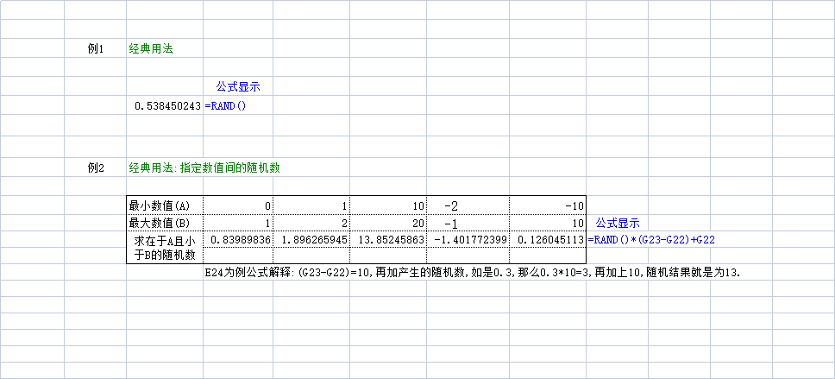This screenshot has width=835, height=379.
Task: Select the 公式显示 label right of the table
Action: point(618,223)
